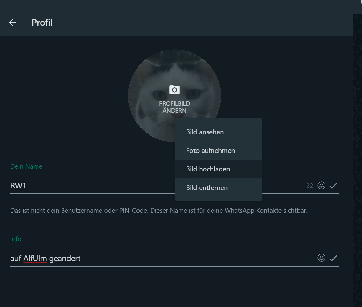Open emoji picker in the Dein Name field
362x307 pixels.
(x=321, y=185)
